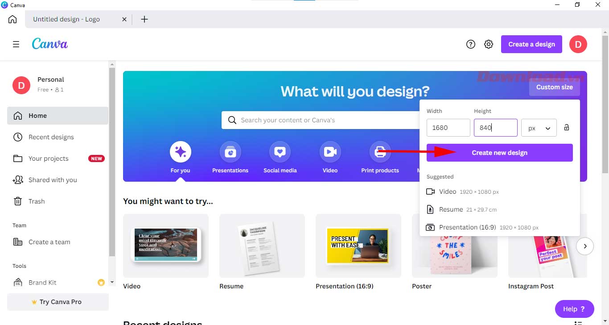Show next templates with carousel arrow
The height and width of the screenshot is (325, 609).
point(585,246)
